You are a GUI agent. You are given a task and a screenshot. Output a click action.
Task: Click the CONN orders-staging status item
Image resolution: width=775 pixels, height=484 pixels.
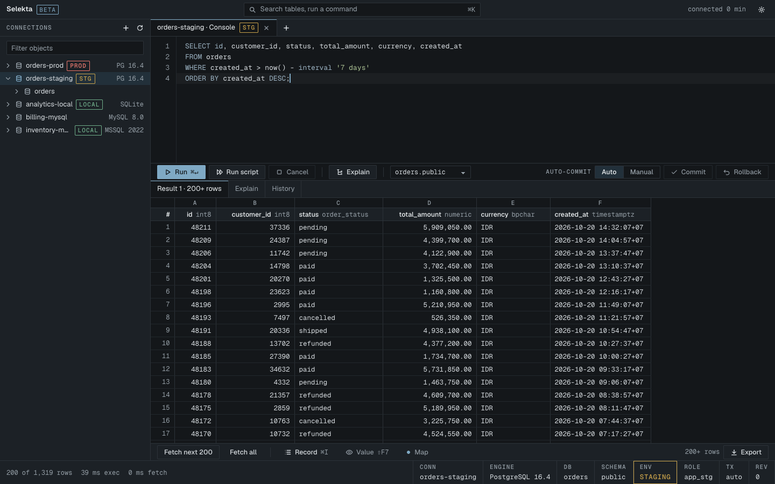448,472
